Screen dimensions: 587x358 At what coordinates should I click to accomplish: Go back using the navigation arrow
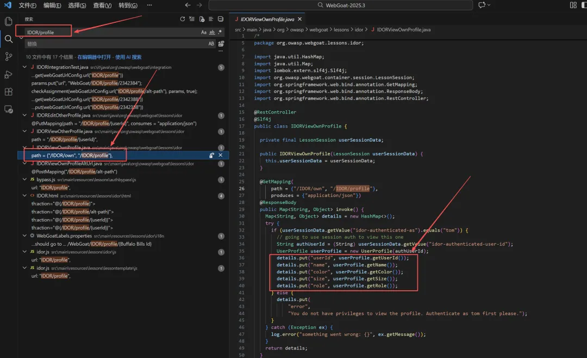click(188, 5)
